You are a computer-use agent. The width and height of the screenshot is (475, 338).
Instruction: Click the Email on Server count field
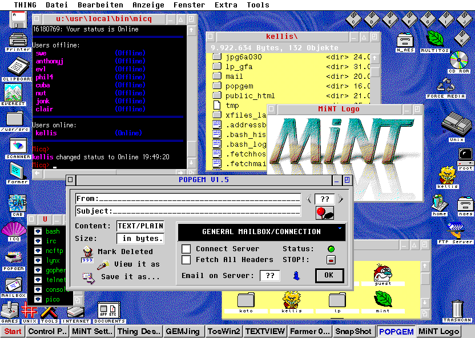coord(269,276)
